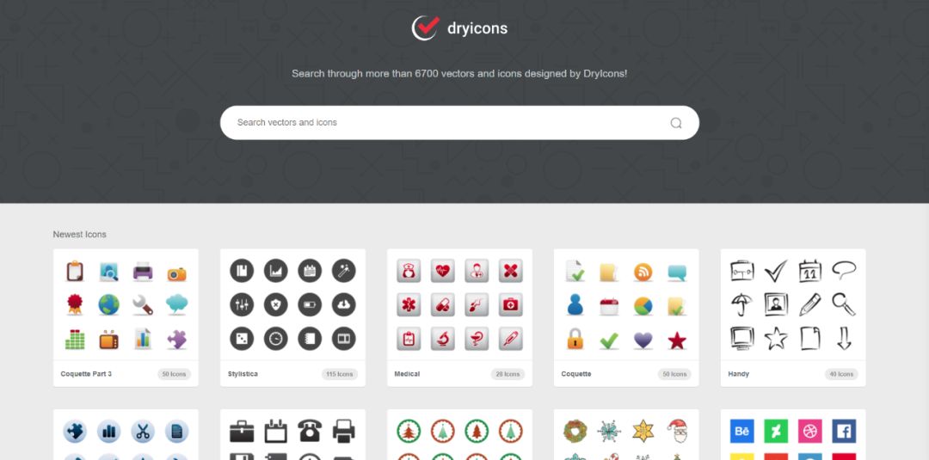Select the red X icon in Medical
The width and height of the screenshot is (929, 460).
(511, 271)
